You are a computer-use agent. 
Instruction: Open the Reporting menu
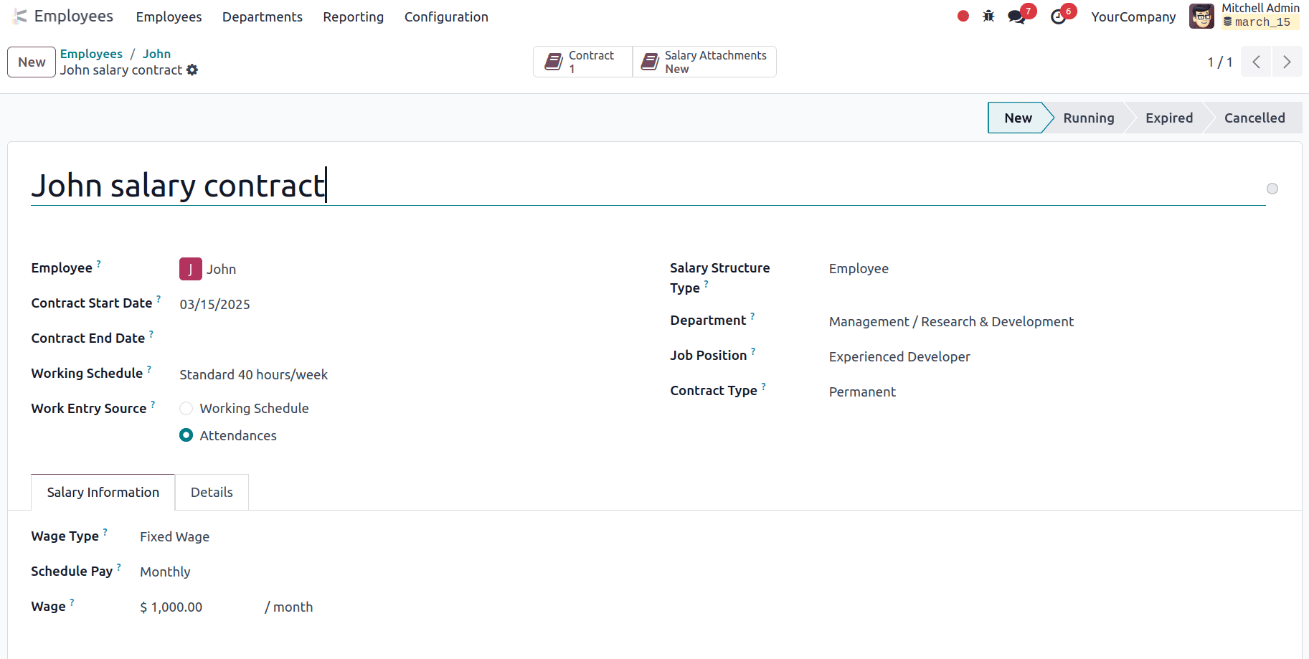coord(354,16)
